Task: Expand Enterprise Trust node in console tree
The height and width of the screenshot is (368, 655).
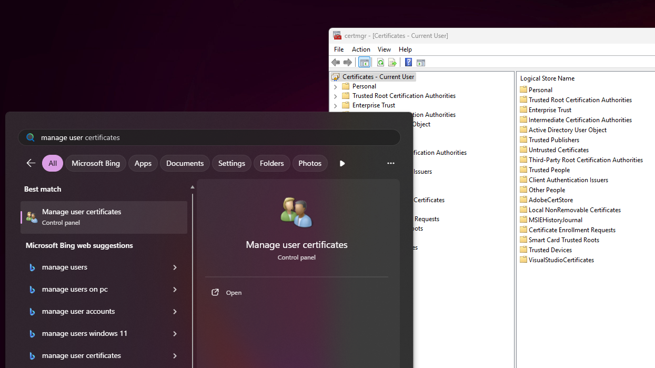Action: [336, 105]
